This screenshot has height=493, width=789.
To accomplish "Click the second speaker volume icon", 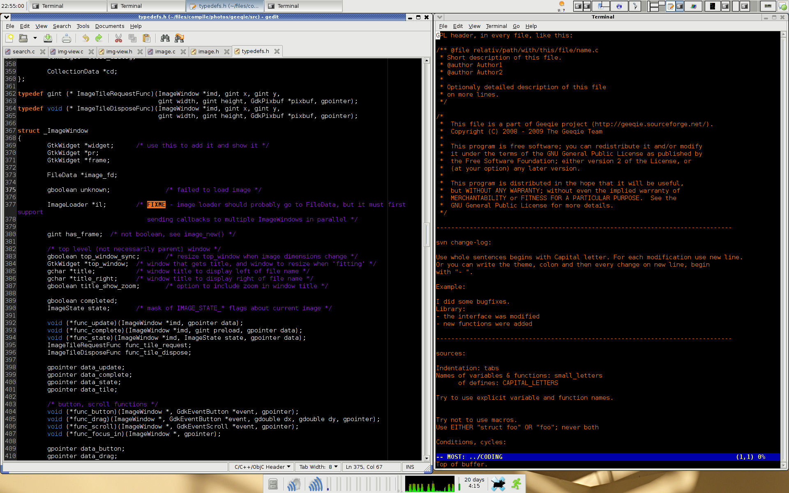I will (316, 484).
